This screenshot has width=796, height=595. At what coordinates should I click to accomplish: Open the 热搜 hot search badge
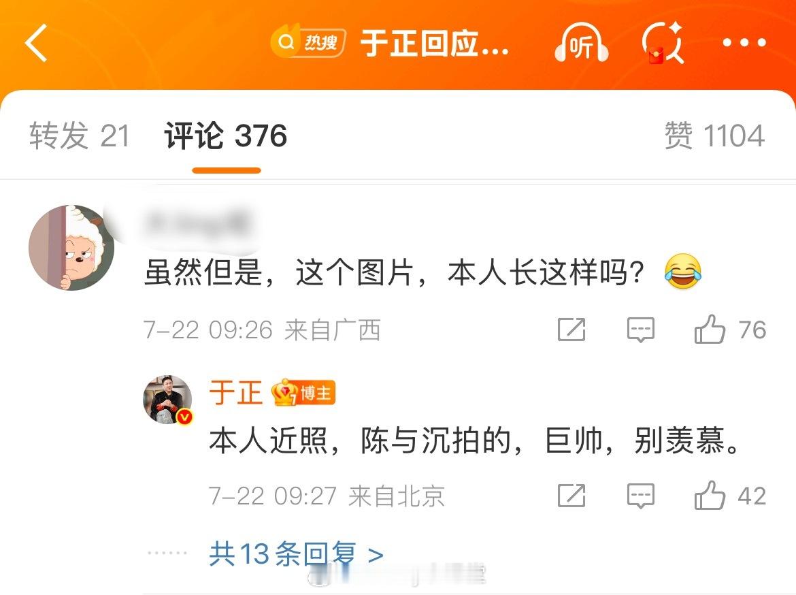[309, 43]
